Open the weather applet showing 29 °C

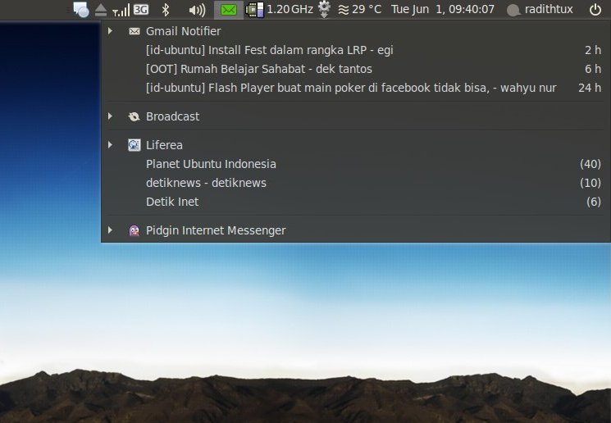click(360, 9)
